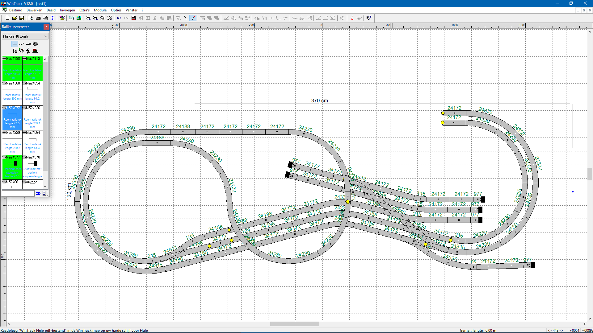Zoom out with the minus magnifier
This screenshot has width=593, height=333.
pos(88,18)
